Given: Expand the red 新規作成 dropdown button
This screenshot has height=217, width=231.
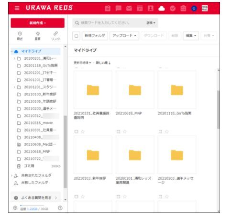Looking at the screenshot, I should tap(38, 23).
